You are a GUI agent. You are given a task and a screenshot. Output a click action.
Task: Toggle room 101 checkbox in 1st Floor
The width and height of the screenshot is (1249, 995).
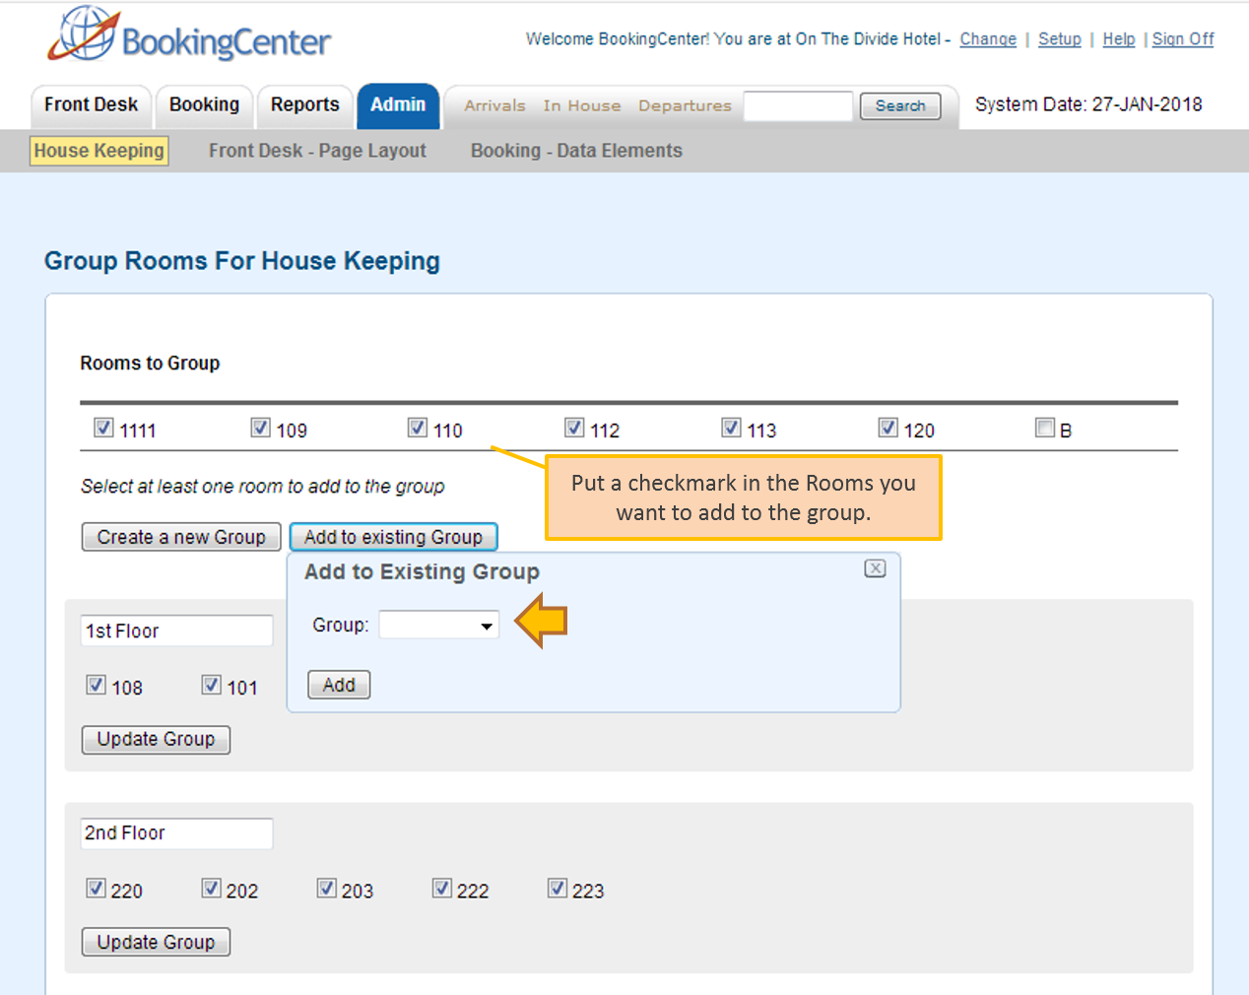click(211, 685)
